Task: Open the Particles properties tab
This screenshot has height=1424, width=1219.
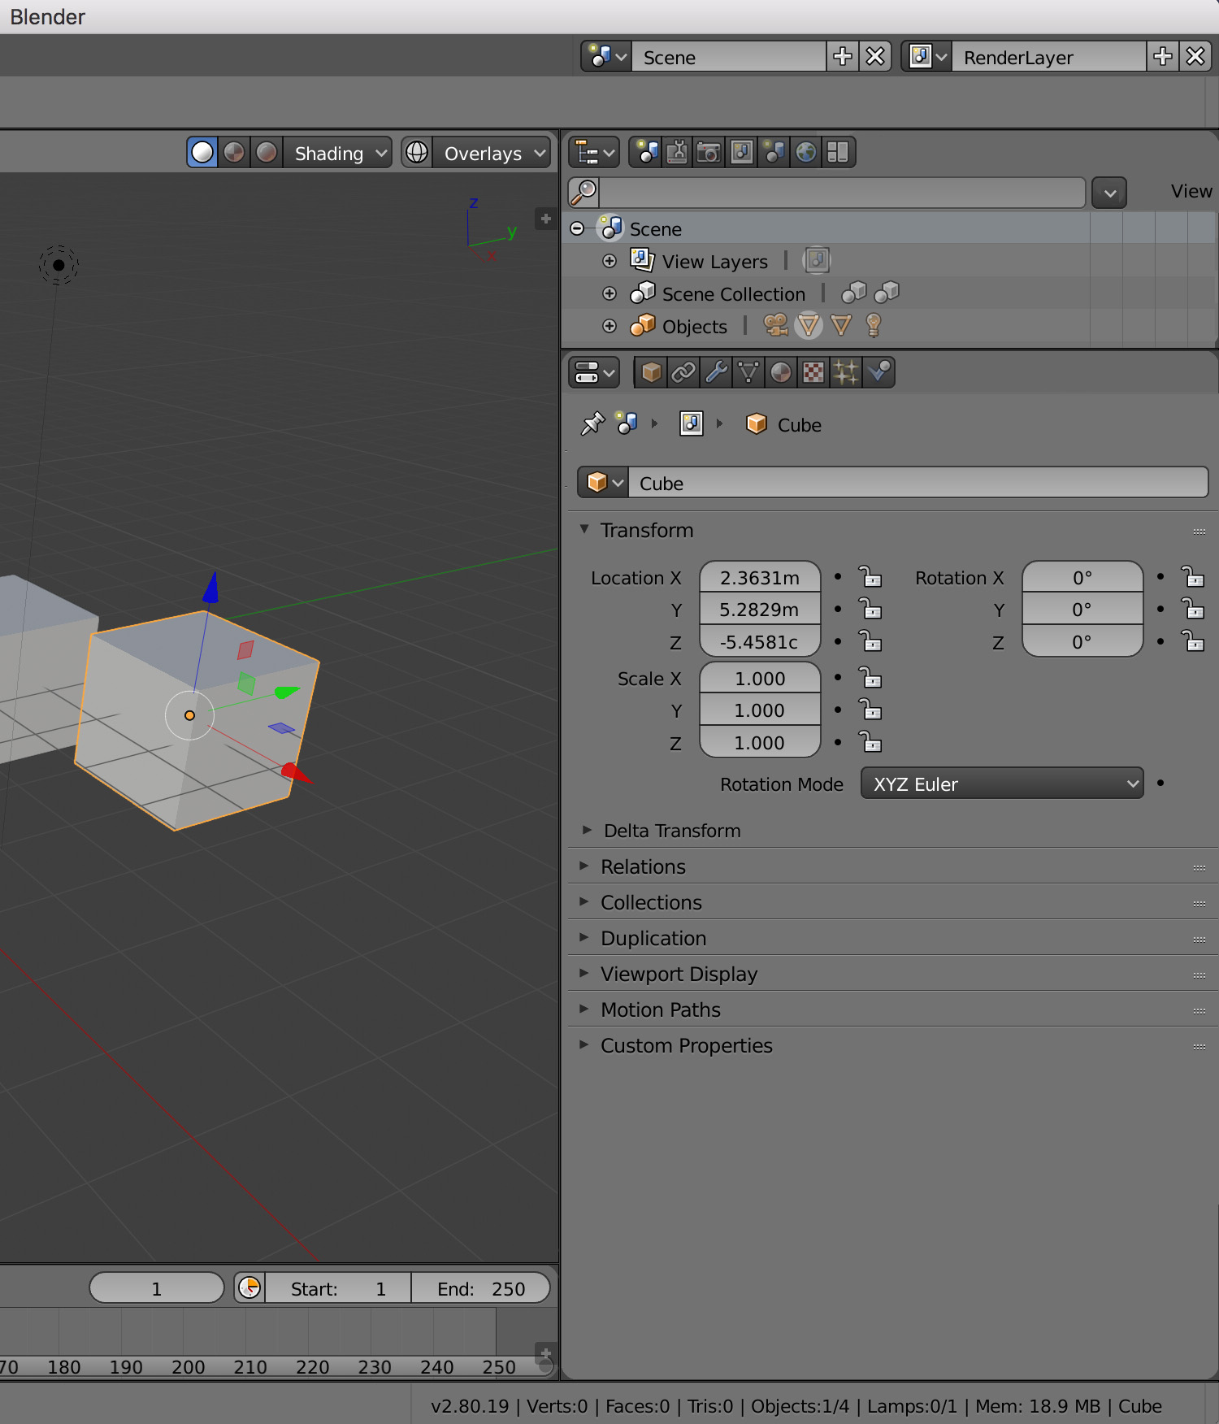Action: 846,372
